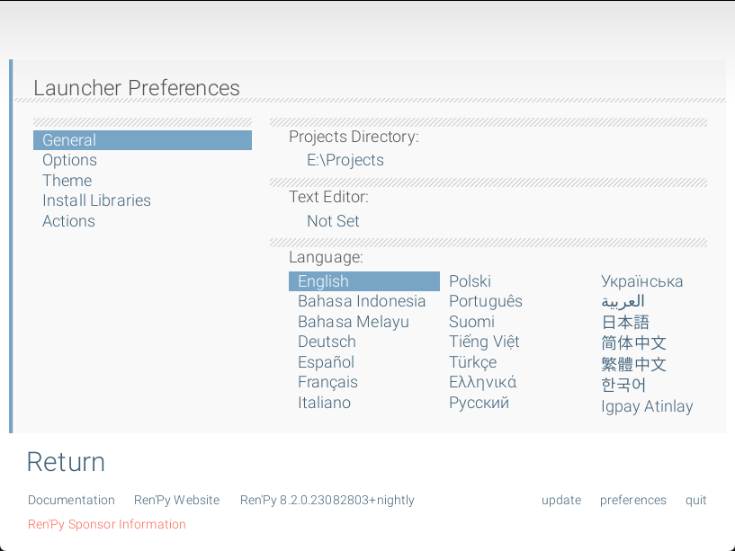Screen dimensions: 735x551
Task: Select Français from the language list
Action: point(327,382)
